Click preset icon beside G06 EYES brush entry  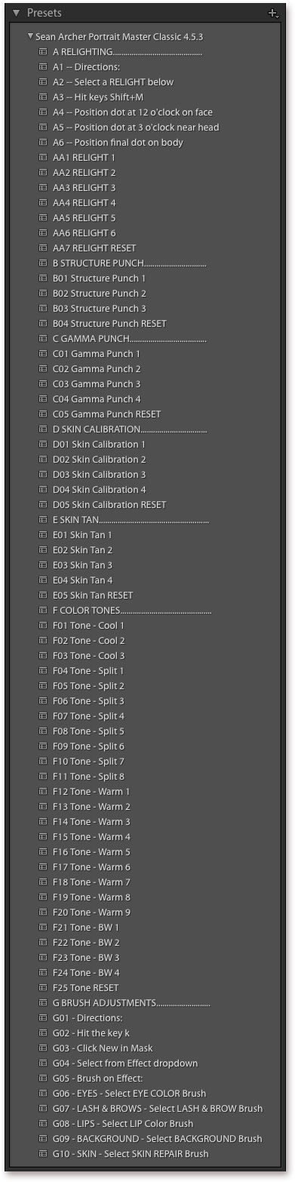point(43,1093)
